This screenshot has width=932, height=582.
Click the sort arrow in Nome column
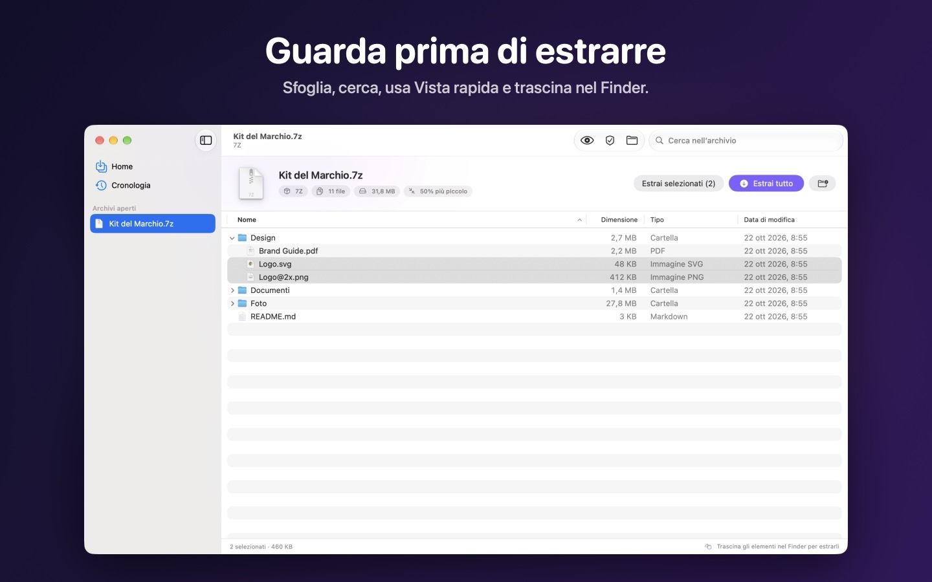click(x=579, y=220)
